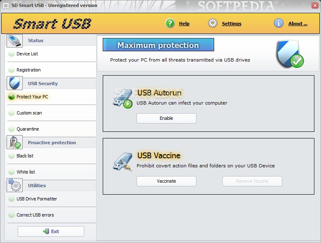Click the knight icon beside Proactive protection
The width and height of the screenshot is (321, 243).
pos(14,142)
